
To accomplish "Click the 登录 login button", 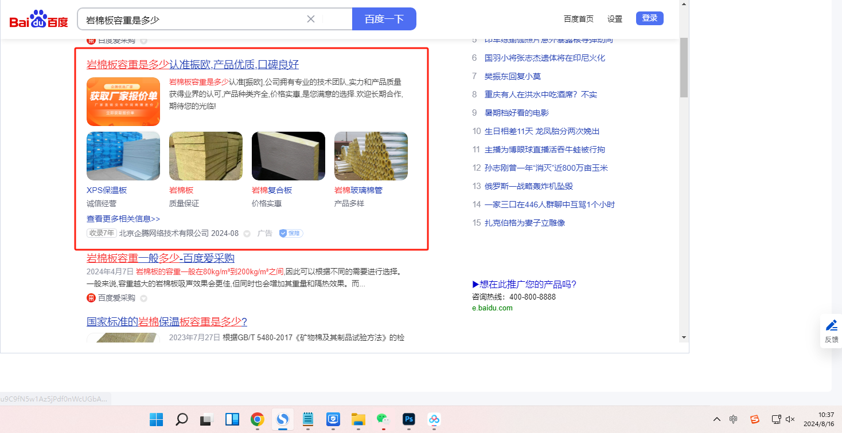I will pos(649,18).
